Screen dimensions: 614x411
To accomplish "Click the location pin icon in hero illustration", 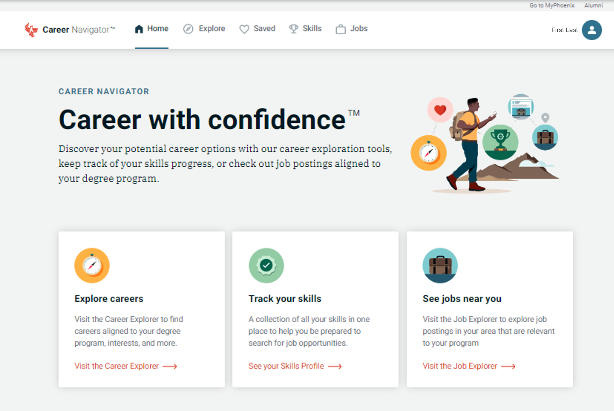I will 545,118.
